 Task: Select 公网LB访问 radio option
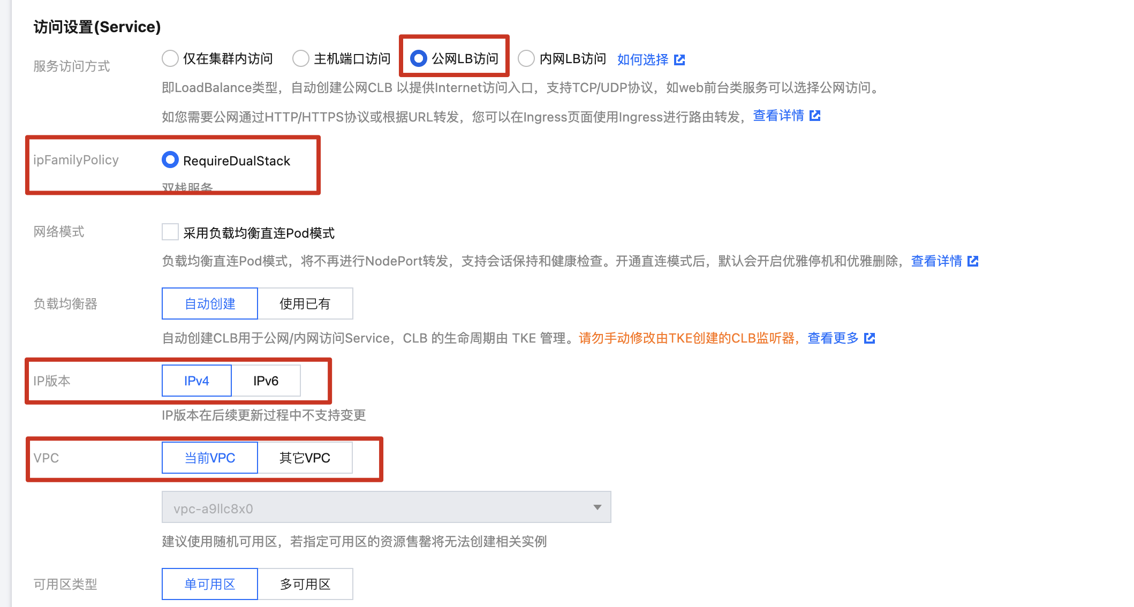click(x=419, y=58)
